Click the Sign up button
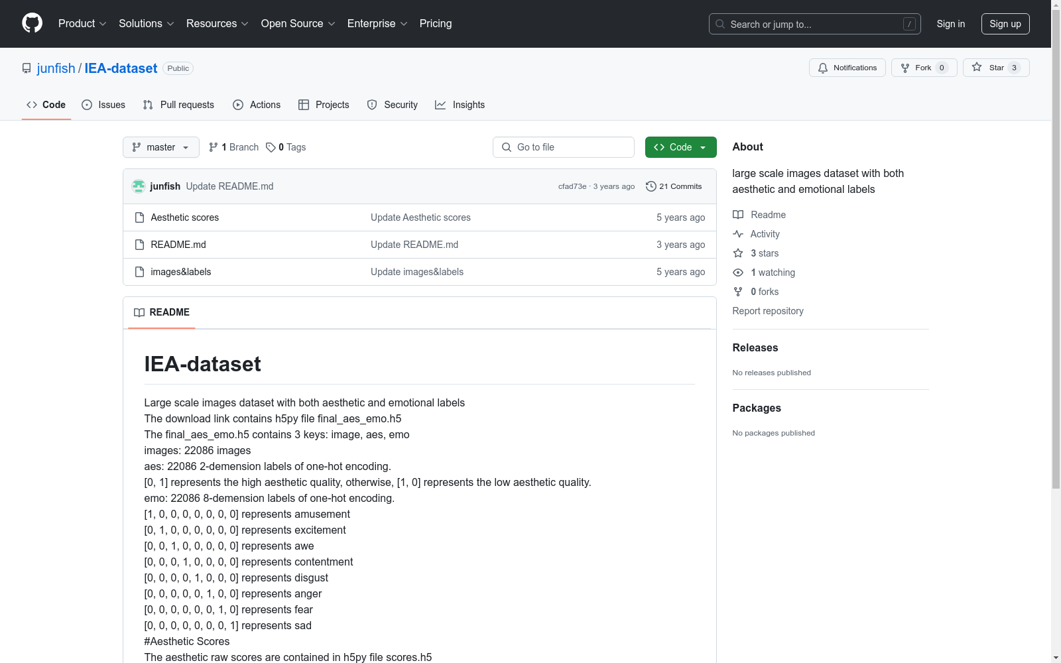This screenshot has width=1061, height=663. tap(1005, 24)
